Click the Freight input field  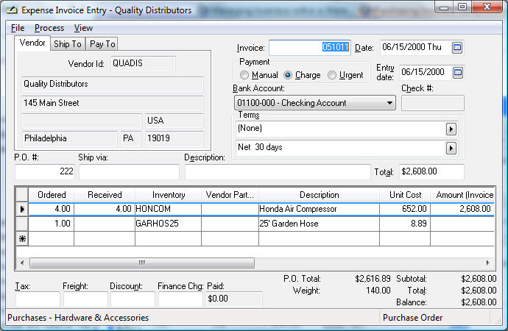coord(85,299)
